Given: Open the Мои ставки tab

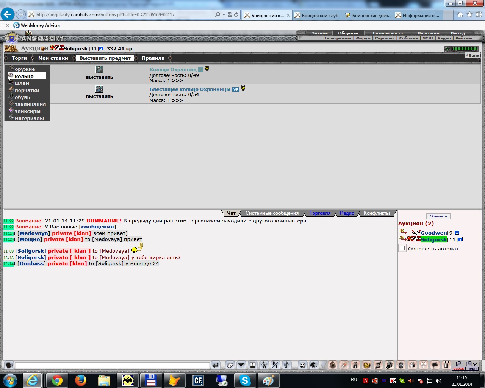Looking at the screenshot, I should click(53, 58).
